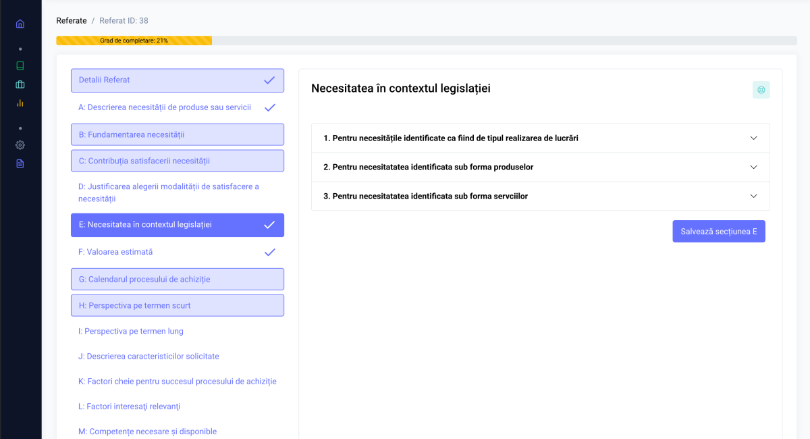Open settings via the gear icon

pyautogui.click(x=20, y=145)
